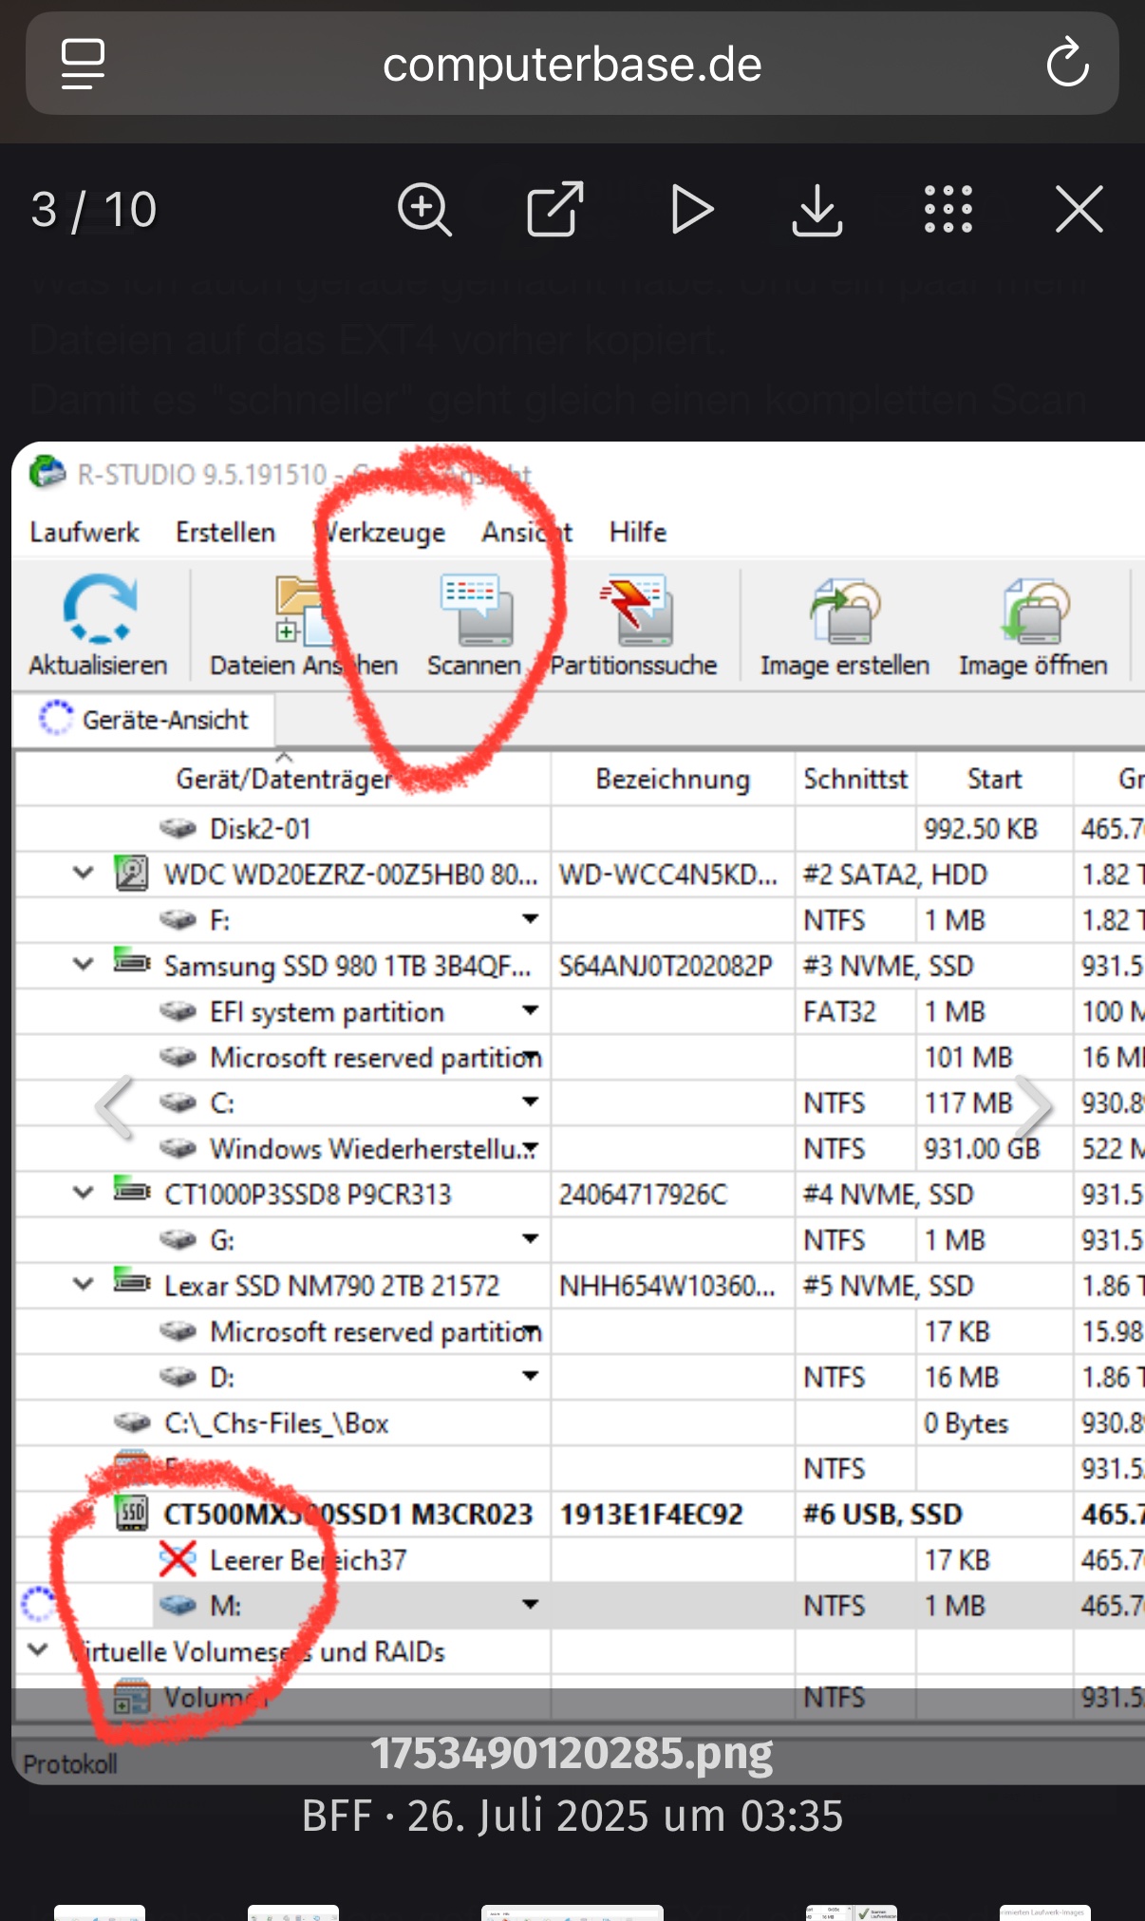Tap the computerbase.de address field
The width and height of the screenshot is (1145, 1921).
(572, 65)
